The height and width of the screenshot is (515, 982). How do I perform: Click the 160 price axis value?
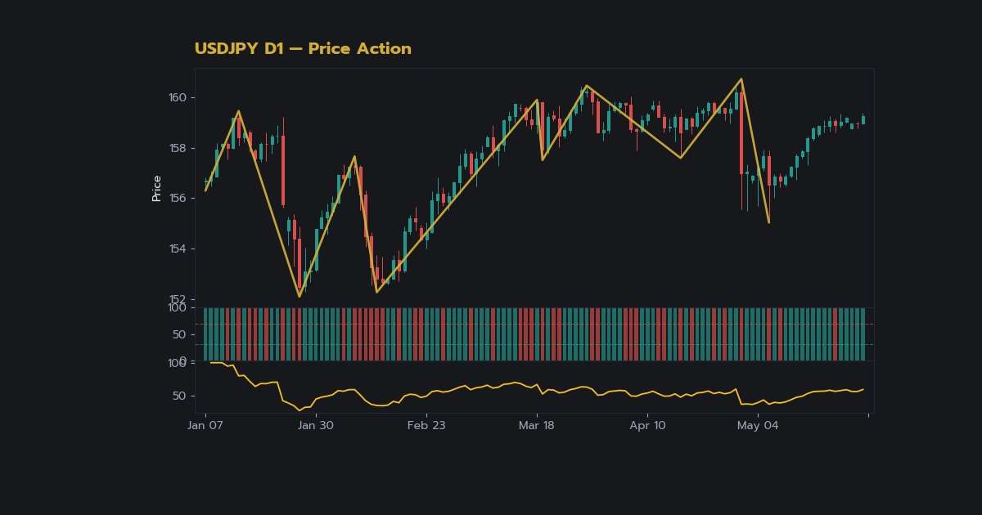pyautogui.click(x=178, y=97)
